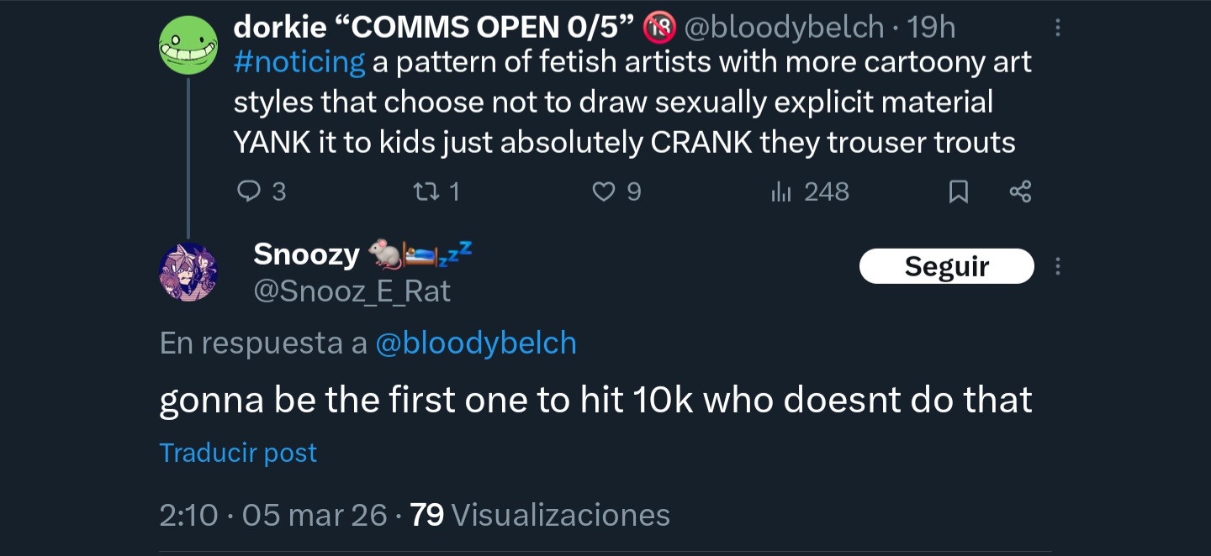Share dorkie's post with the share icon
Viewport: 1211px width, 556px height.
1019,192
